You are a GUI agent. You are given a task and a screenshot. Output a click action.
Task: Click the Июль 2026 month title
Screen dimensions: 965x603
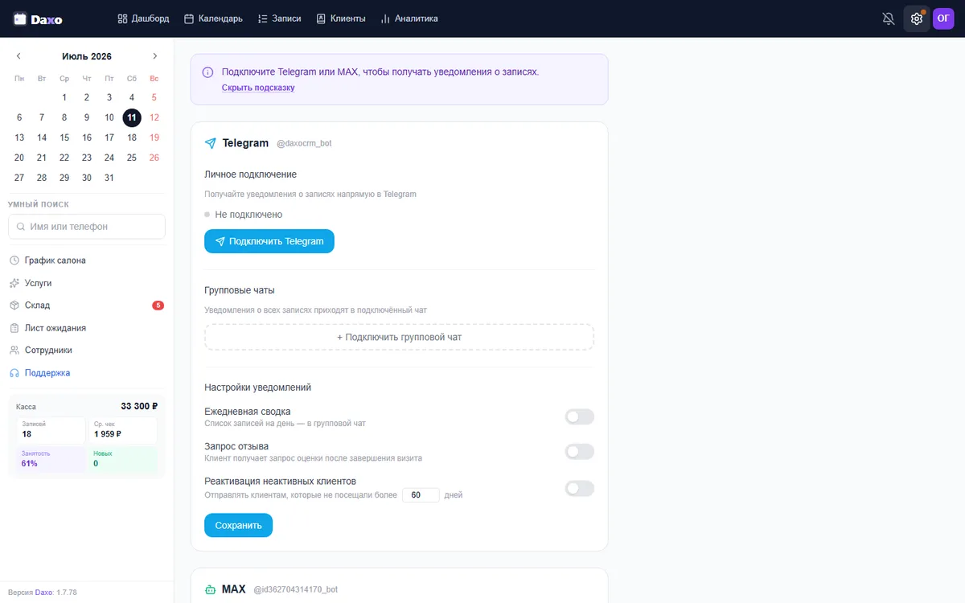[87, 56]
